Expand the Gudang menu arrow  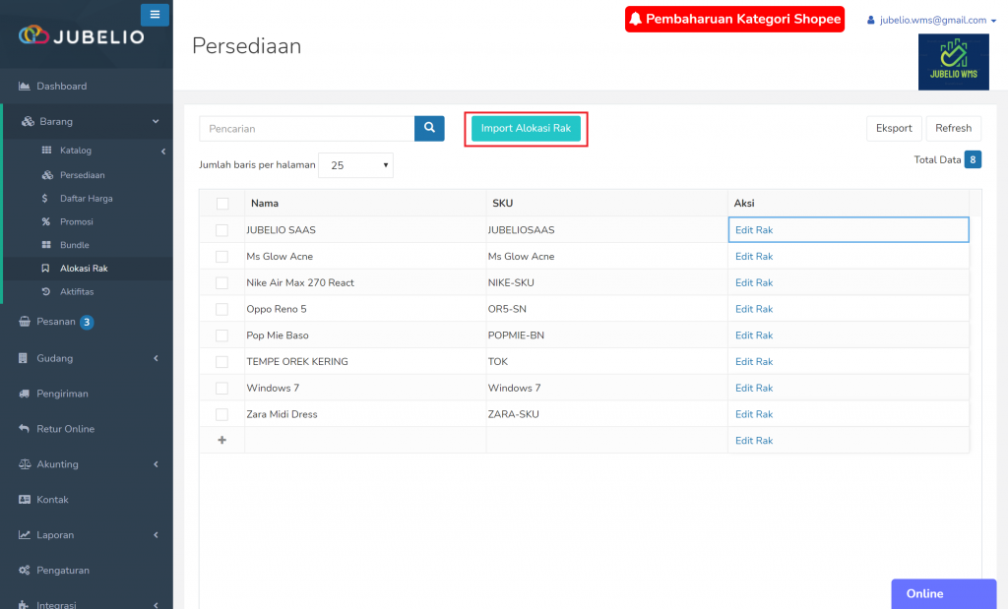[156, 358]
